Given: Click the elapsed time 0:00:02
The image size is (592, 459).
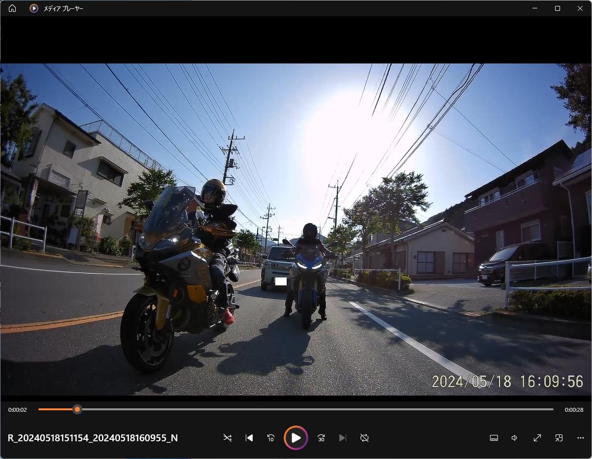Looking at the screenshot, I should click(x=18, y=410).
